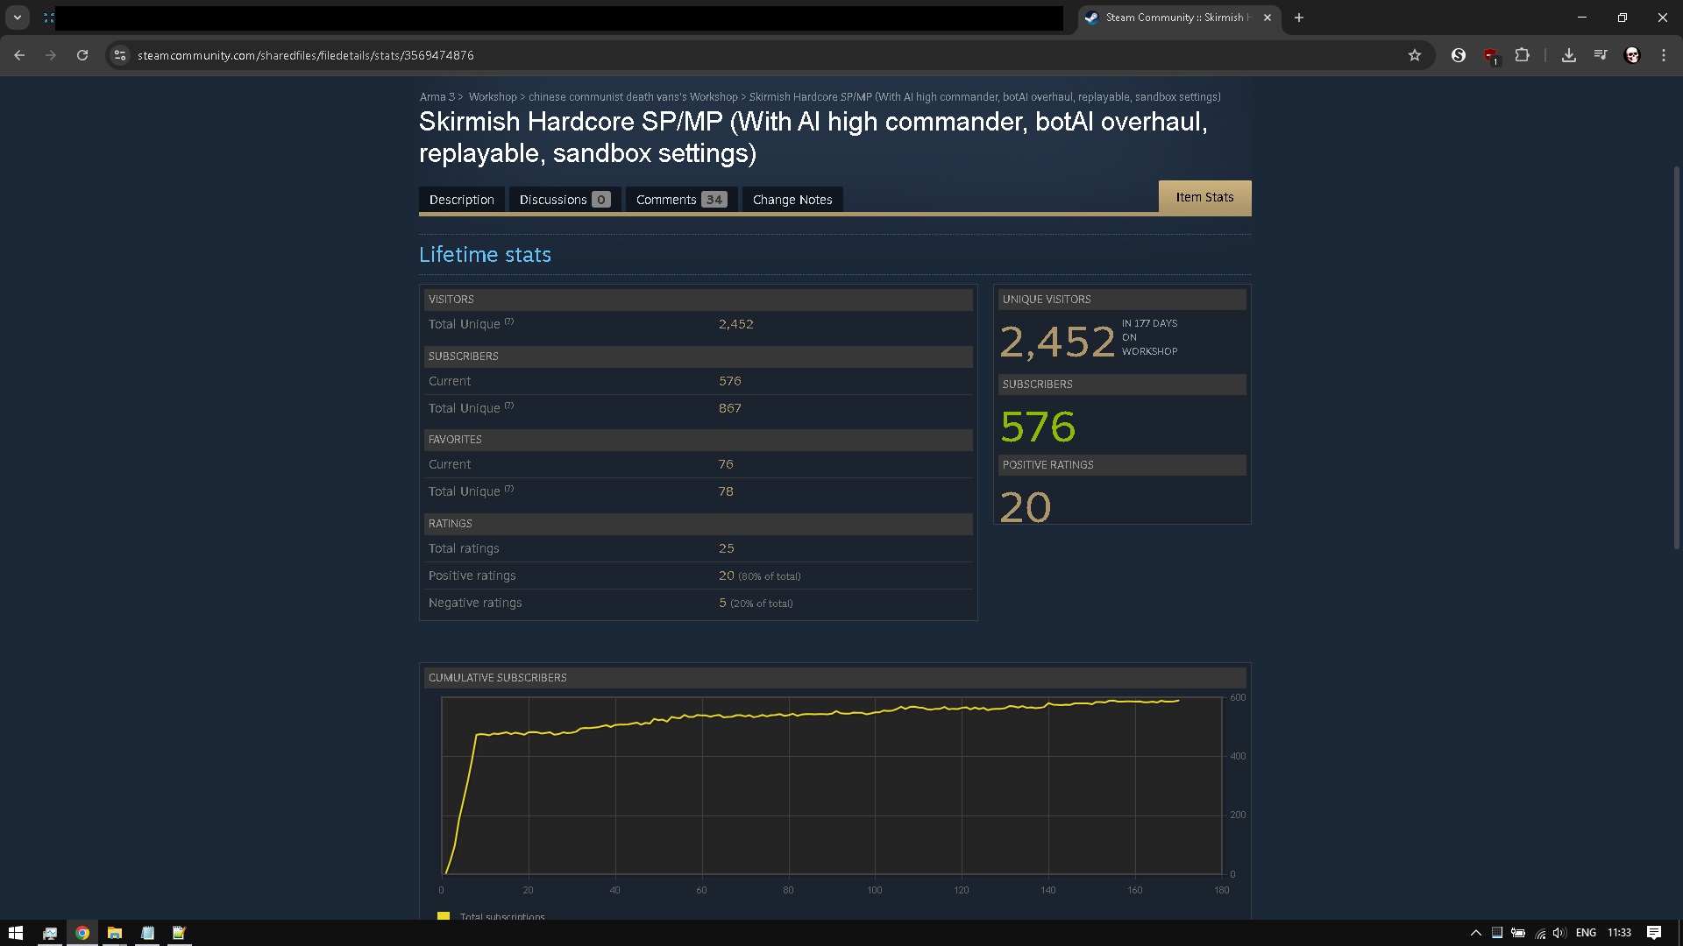Image resolution: width=1683 pixels, height=946 pixels.
Task: Open the File Explorer taskbar icon
Action: (115, 933)
